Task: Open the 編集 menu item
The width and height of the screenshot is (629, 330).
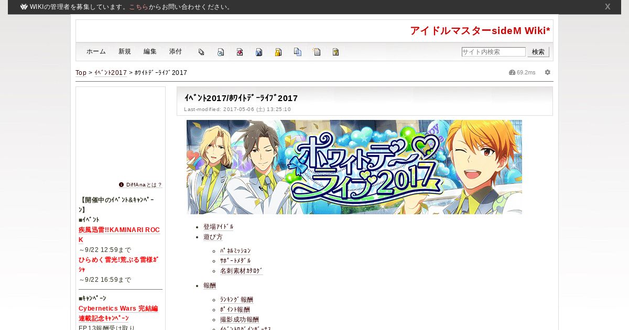Action: pyautogui.click(x=150, y=52)
